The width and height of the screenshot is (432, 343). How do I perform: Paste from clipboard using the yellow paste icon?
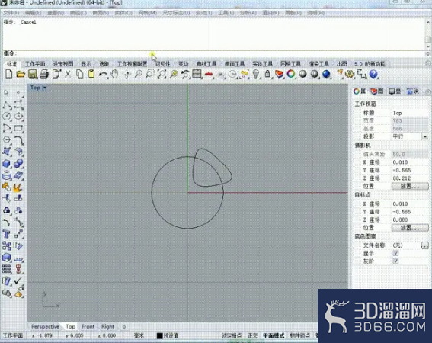(x=91, y=74)
